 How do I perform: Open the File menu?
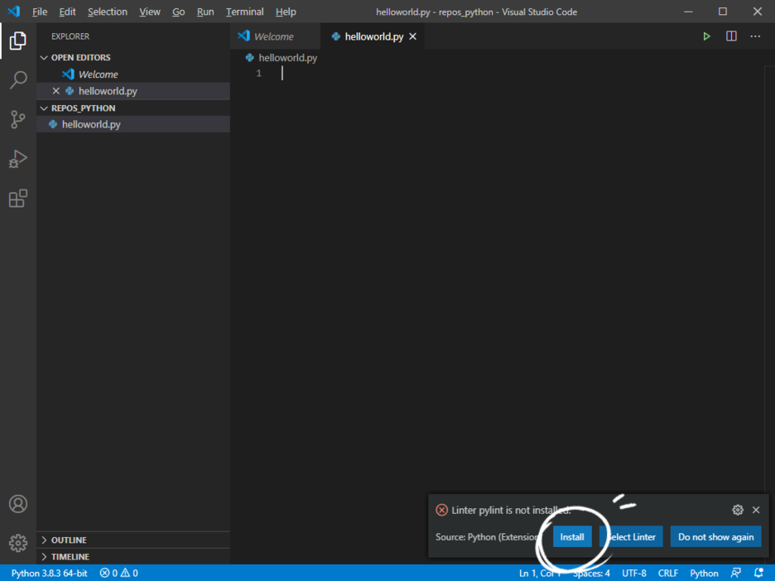(40, 12)
